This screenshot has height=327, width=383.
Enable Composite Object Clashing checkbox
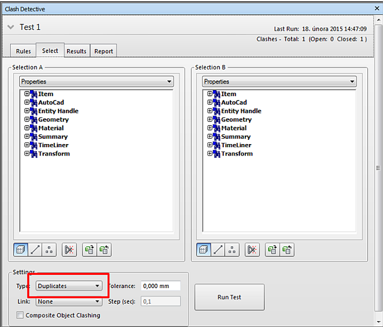tap(20, 315)
